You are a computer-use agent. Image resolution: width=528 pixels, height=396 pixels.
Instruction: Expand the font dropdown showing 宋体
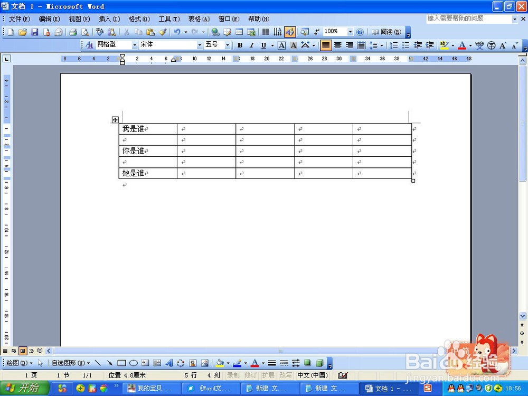200,45
